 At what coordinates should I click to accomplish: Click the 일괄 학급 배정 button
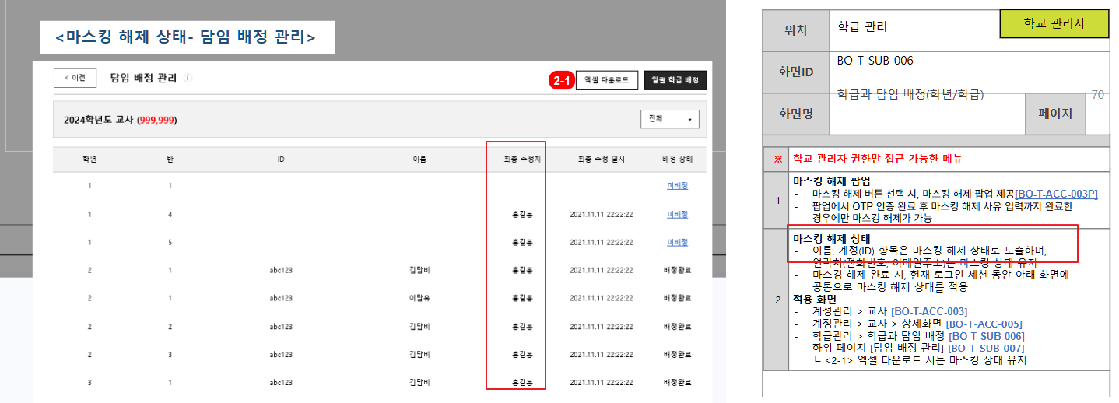(x=675, y=80)
